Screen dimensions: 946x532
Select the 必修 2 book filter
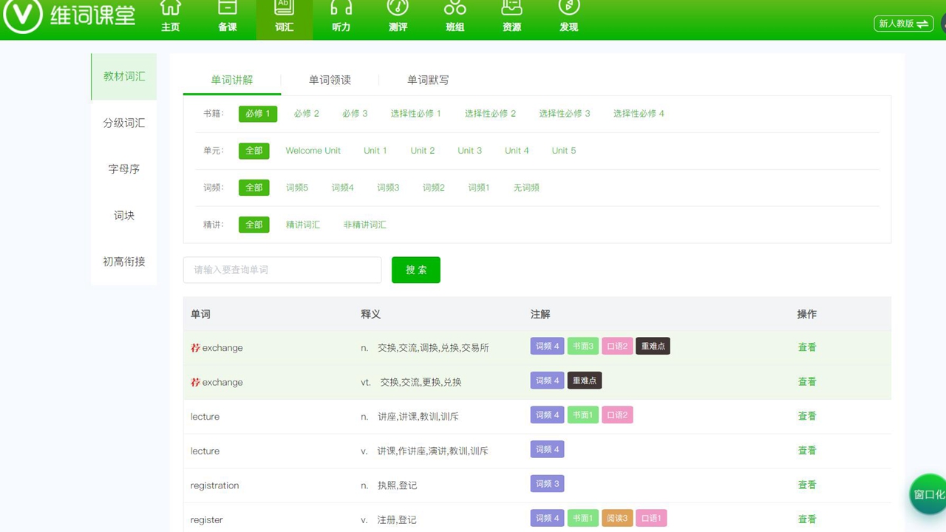(307, 113)
